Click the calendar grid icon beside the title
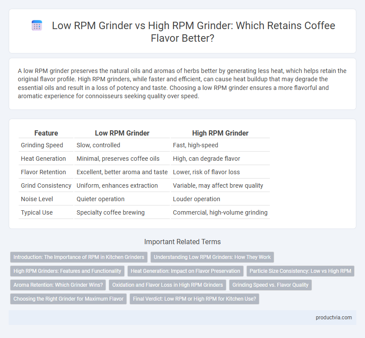Image resolution: width=365 pixels, height=338 pixels. pyautogui.click(x=37, y=25)
